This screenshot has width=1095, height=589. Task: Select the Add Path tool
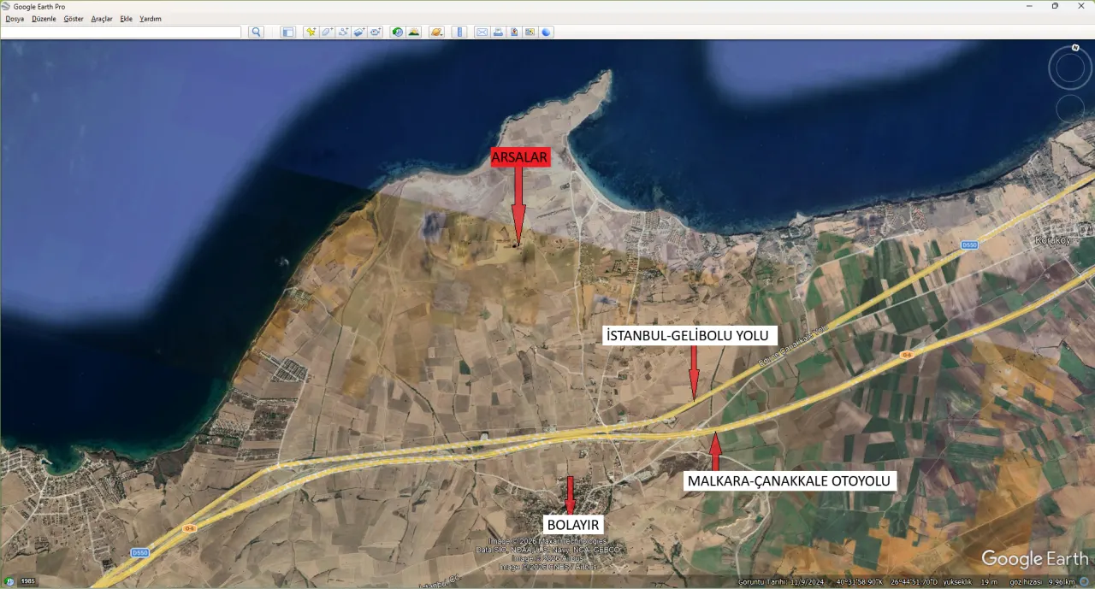[343, 32]
